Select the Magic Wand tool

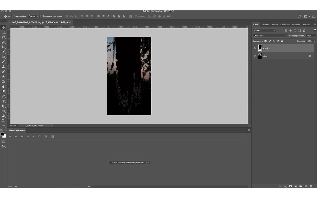click(3, 42)
